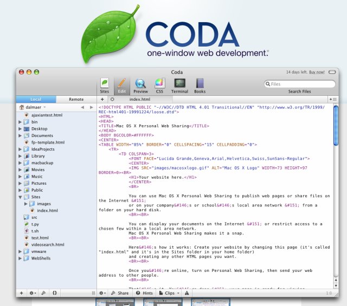
Task: Open the Sites leaf icon view
Action: coord(104,85)
